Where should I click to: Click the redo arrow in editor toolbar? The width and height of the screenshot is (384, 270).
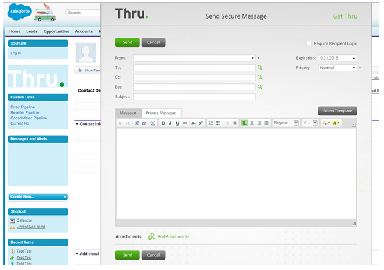pos(128,123)
